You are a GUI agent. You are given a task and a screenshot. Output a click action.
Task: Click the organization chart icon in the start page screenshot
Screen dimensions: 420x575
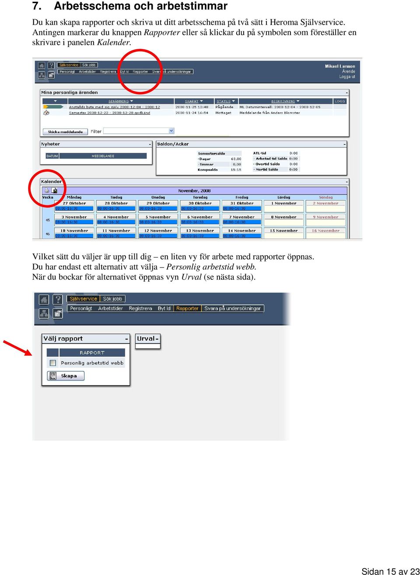pyautogui.click(x=42, y=75)
